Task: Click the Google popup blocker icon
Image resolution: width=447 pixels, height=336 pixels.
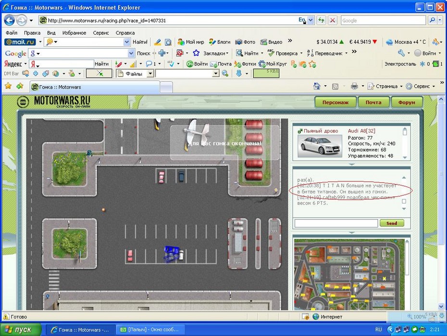Action: (180, 53)
